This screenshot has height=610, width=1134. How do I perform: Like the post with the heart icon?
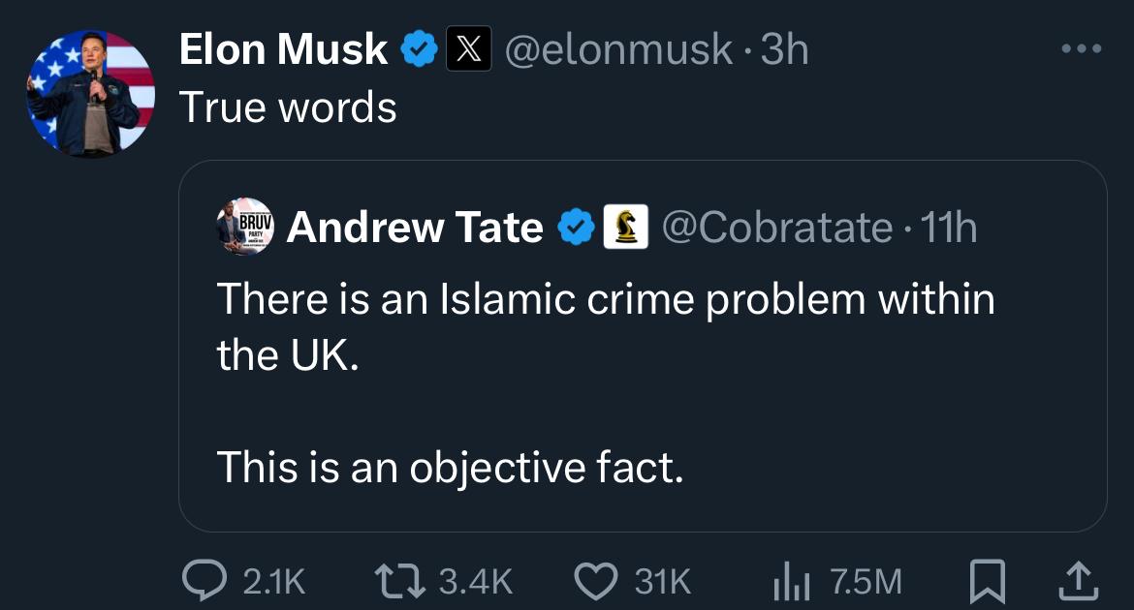(x=596, y=580)
